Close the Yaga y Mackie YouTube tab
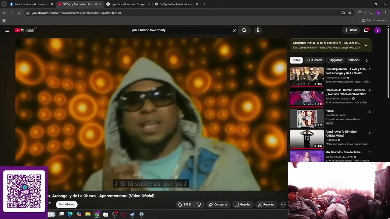 point(100,4)
